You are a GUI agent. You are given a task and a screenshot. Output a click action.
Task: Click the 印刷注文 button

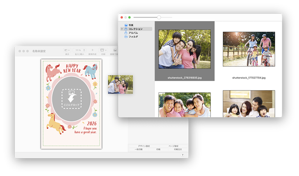178,150
